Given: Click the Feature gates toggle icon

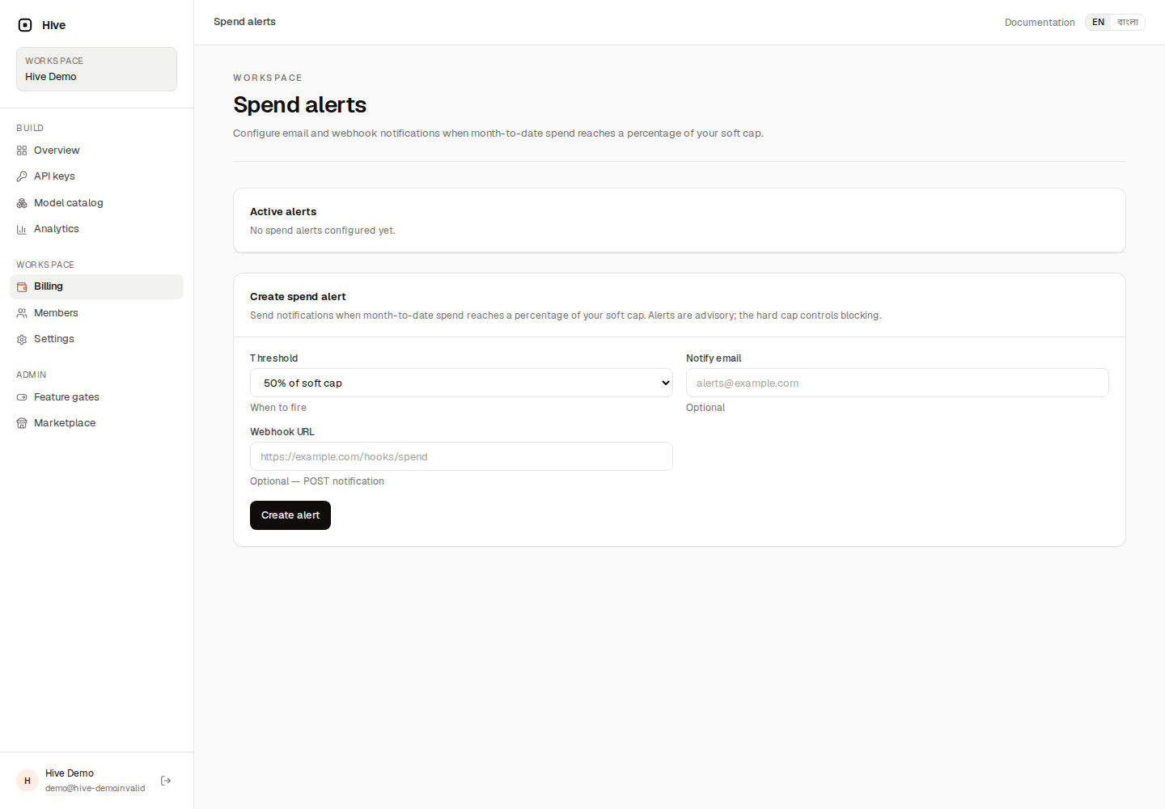Looking at the screenshot, I should (x=22, y=397).
